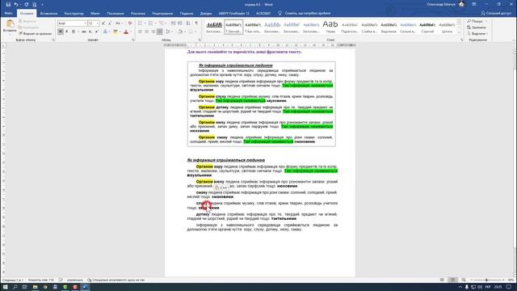517x291 pixels.
Task: Increase the font size
Action: pos(103,23)
